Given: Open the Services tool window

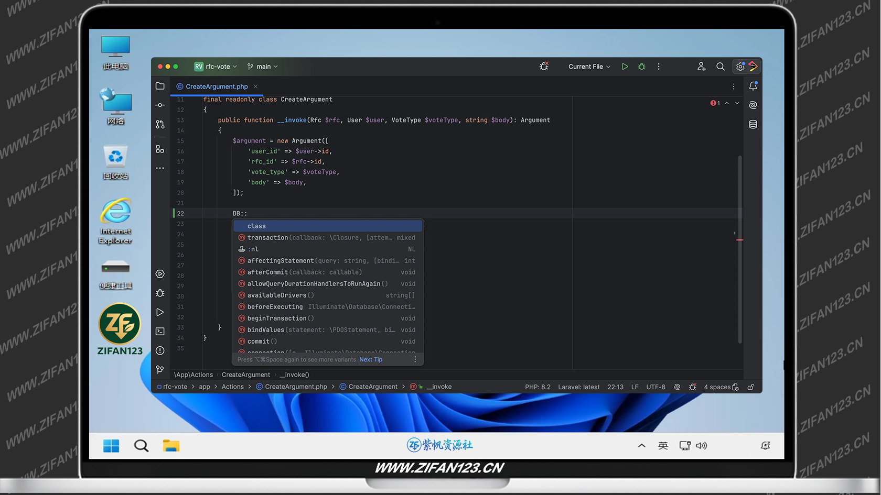Looking at the screenshot, I should (160, 274).
